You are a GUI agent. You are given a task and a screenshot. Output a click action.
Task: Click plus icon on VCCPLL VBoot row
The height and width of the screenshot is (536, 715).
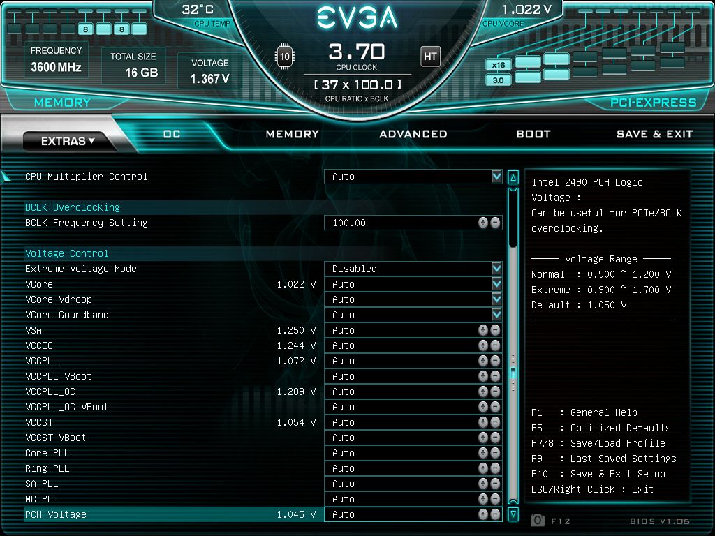tap(483, 376)
